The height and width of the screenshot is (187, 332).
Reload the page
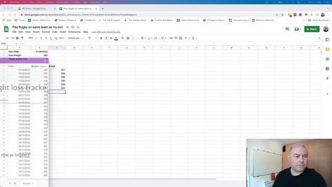point(15,15)
